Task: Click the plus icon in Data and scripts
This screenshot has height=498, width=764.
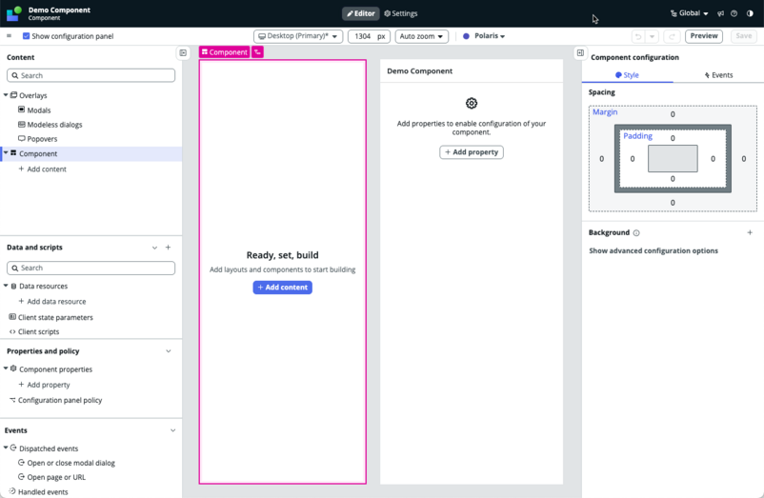Action: coord(168,248)
